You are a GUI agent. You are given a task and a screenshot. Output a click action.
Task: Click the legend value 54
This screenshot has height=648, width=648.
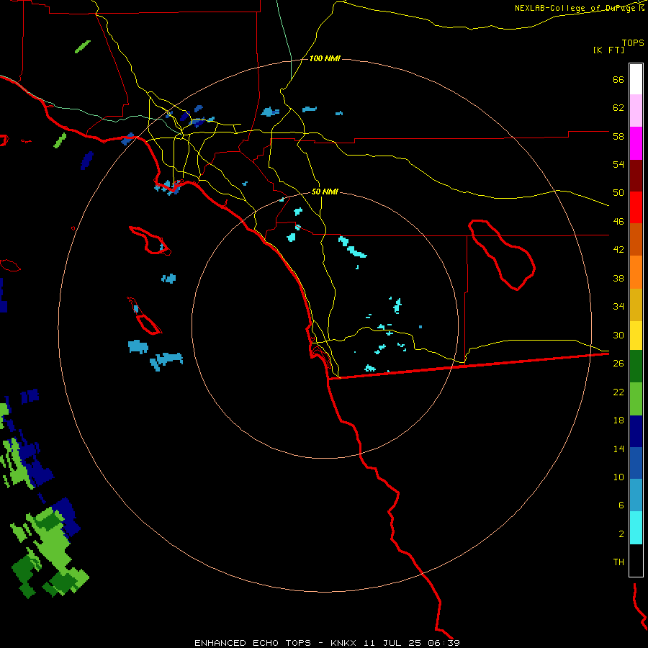click(618, 164)
